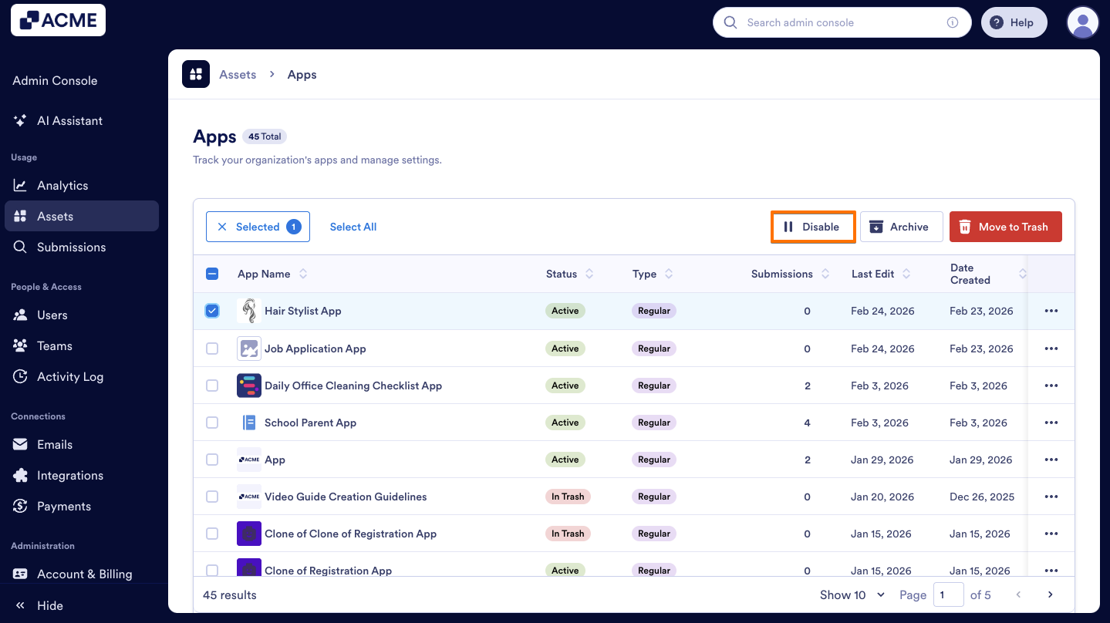Check the Job Application App checkbox
This screenshot has height=623, width=1110.
click(x=212, y=348)
